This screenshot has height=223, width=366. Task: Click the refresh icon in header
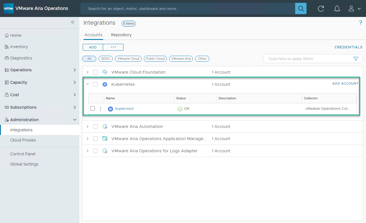(321, 8)
